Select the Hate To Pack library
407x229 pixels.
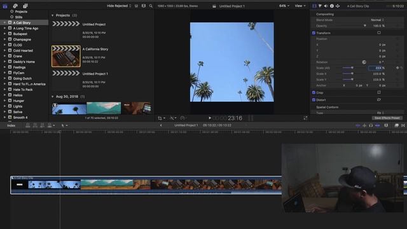pyautogui.click(x=23, y=90)
